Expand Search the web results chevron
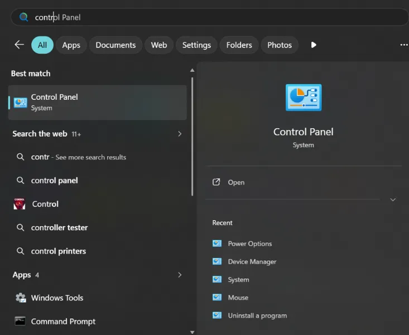Screen dimensions: 409x335 (180, 134)
